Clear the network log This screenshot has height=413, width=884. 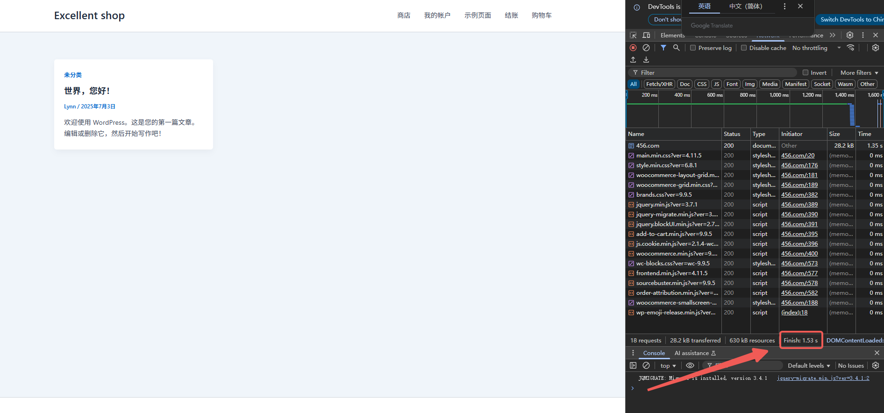(646, 48)
